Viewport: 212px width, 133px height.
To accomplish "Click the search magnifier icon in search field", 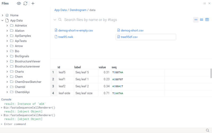I will click(x=60, y=20).
